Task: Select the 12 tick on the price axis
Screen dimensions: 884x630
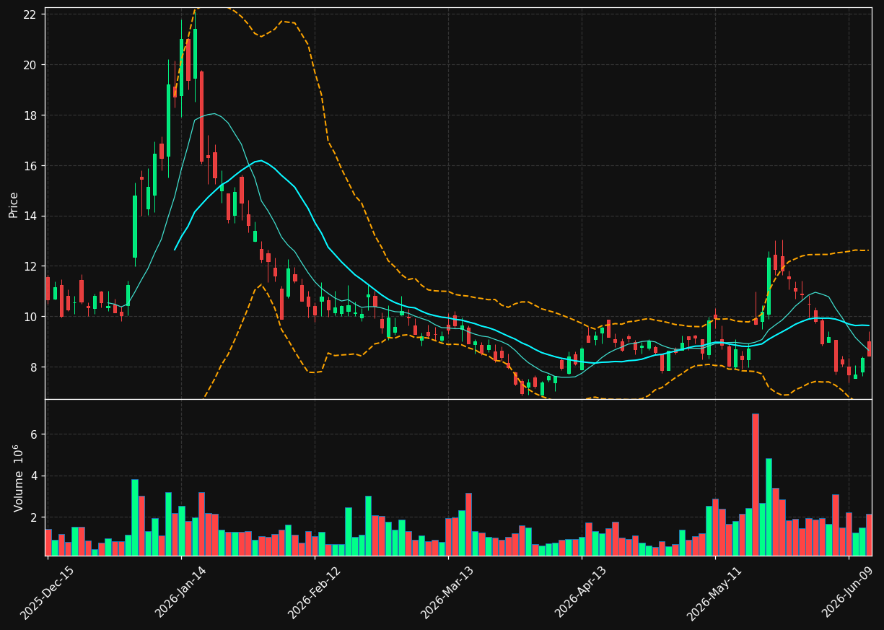Action: point(31,266)
